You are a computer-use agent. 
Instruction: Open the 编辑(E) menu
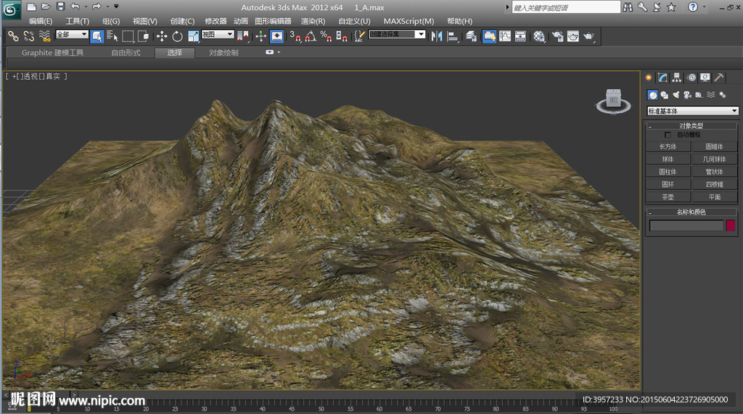tap(41, 21)
